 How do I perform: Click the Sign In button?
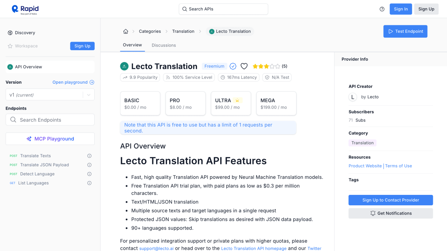pos(401,9)
